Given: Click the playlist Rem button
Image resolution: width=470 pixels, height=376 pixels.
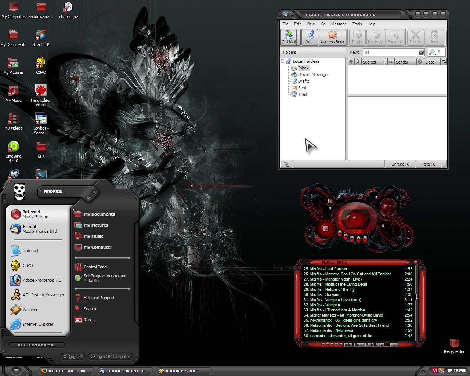Looking at the screenshot, I should point(359,344).
